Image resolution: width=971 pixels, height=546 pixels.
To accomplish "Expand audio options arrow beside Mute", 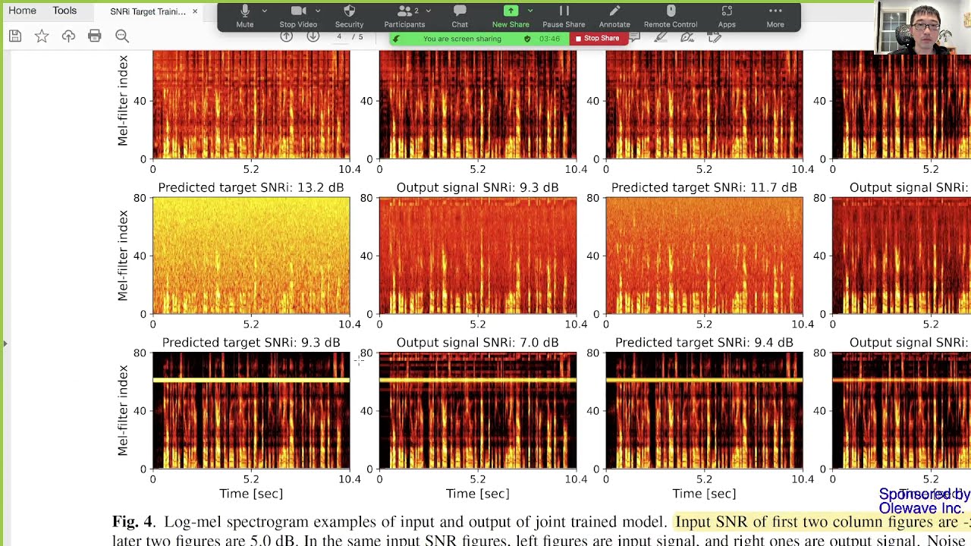I will click(x=264, y=11).
